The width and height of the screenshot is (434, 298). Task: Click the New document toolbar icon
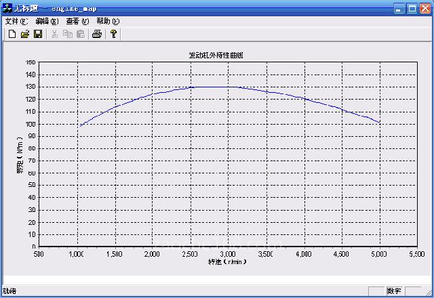[12, 34]
